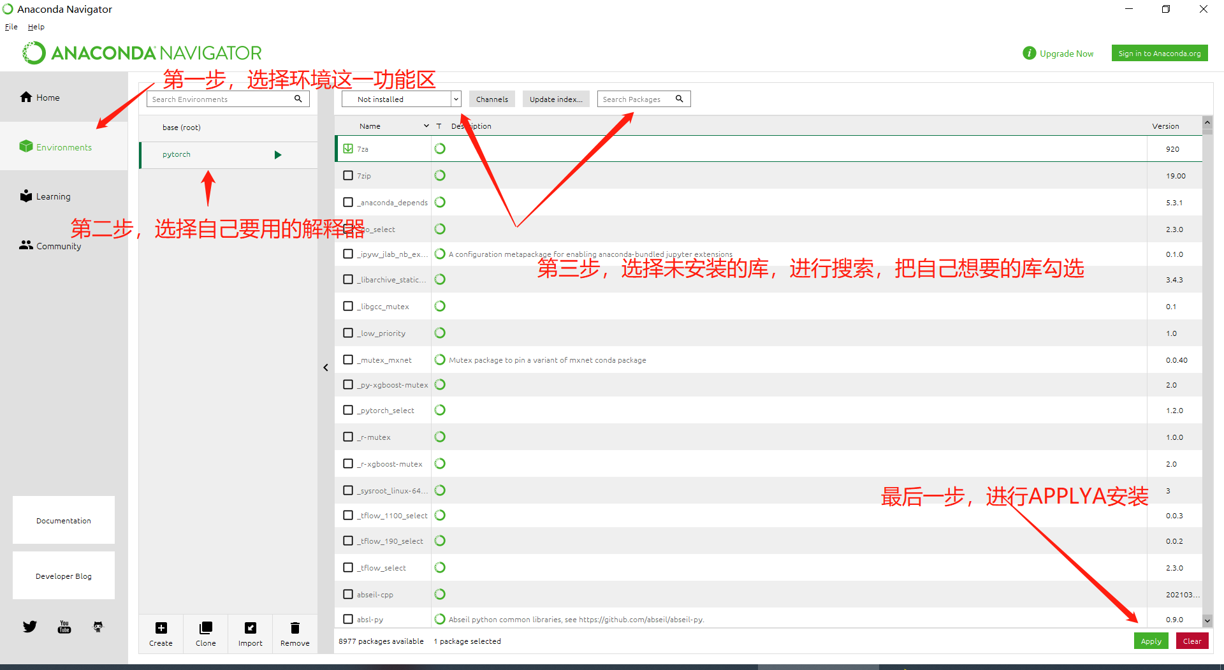Go to the Home tab

point(64,97)
